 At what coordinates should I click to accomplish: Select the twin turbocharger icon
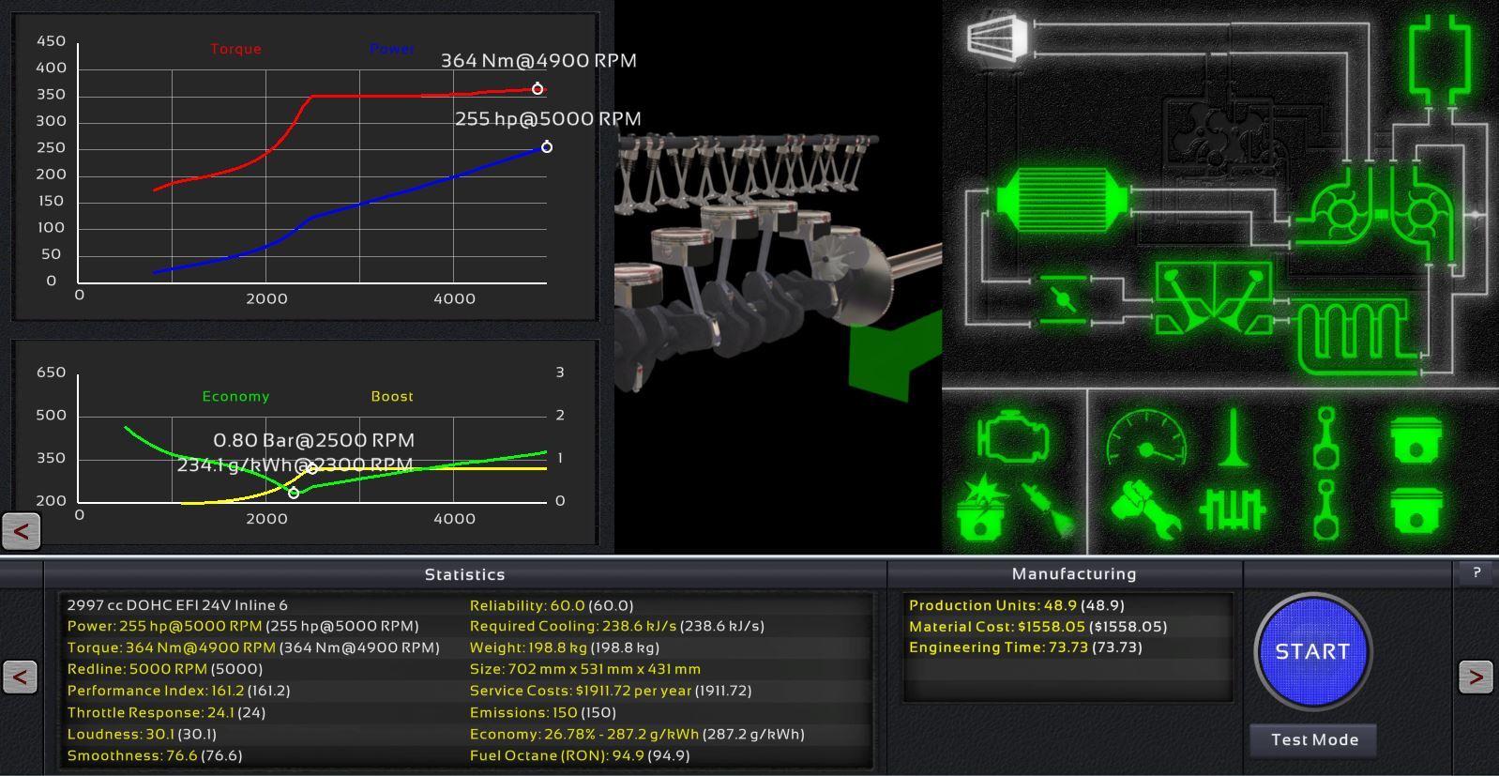click(x=1380, y=213)
